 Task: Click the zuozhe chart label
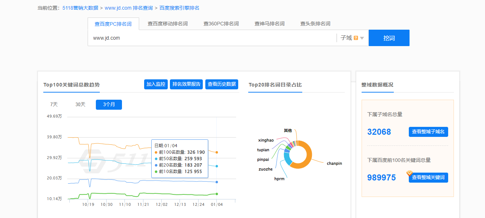(265, 169)
